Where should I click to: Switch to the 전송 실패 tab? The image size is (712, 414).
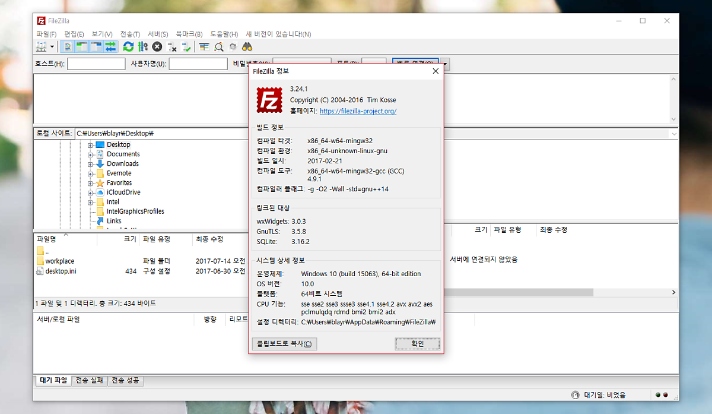pos(90,381)
